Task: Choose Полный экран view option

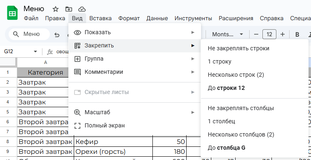Action: 135,125
